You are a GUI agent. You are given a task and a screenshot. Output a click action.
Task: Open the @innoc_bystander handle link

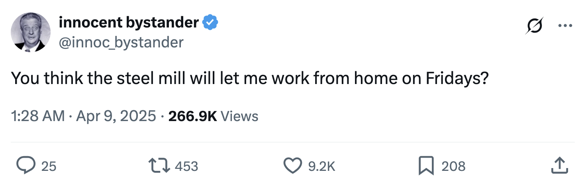[x=121, y=42]
